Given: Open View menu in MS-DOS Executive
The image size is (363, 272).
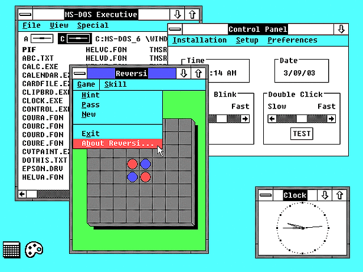Looking at the screenshot, I should 59,25.
